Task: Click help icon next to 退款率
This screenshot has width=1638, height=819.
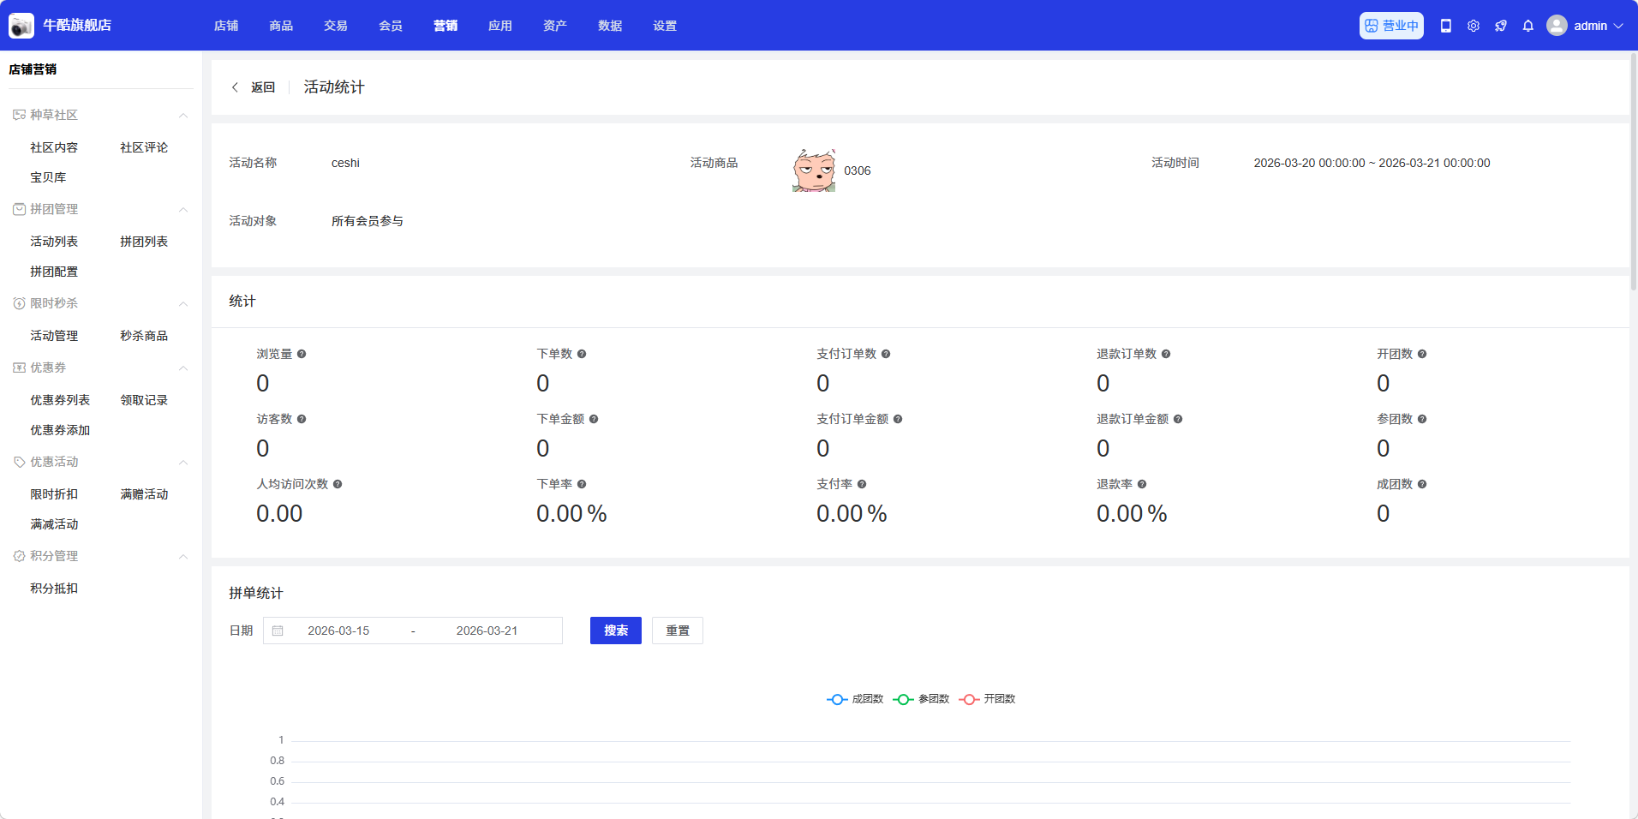Action: [x=1142, y=484]
